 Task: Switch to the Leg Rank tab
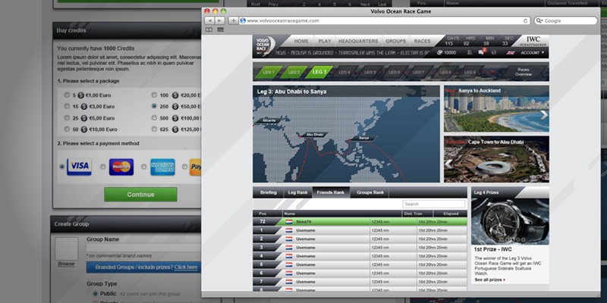297,192
